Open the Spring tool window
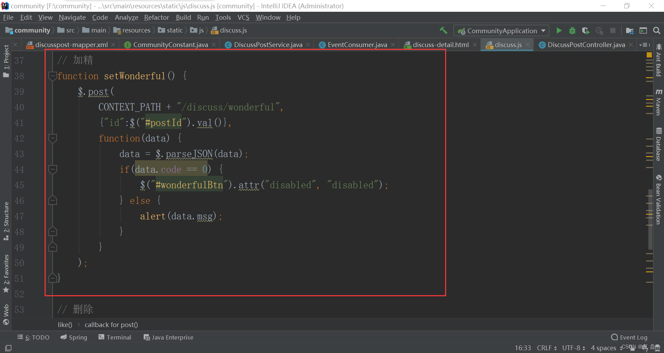Screen dimensions: 664x353 pos(74,337)
